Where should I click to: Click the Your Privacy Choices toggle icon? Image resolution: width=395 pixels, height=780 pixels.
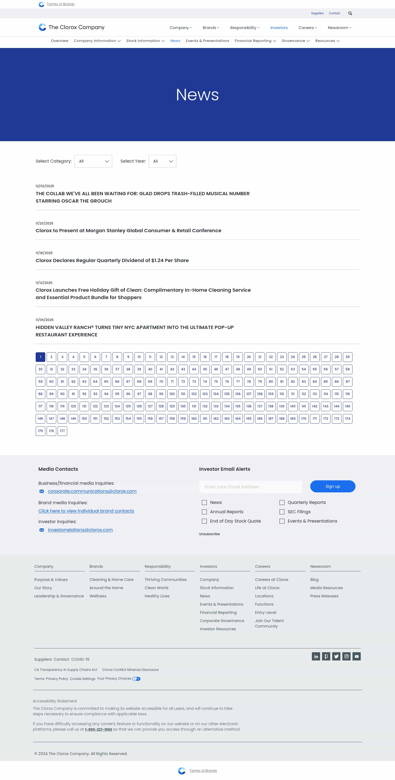[x=136, y=679]
